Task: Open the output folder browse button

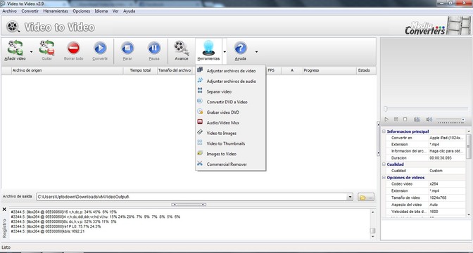Action: [x=366, y=197]
